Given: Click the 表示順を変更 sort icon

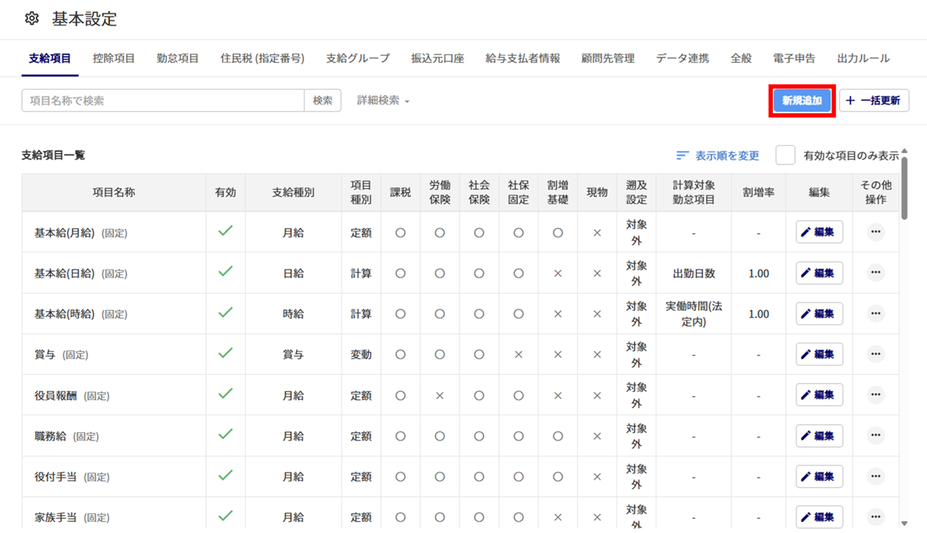Looking at the screenshot, I should pyautogui.click(x=682, y=155).
